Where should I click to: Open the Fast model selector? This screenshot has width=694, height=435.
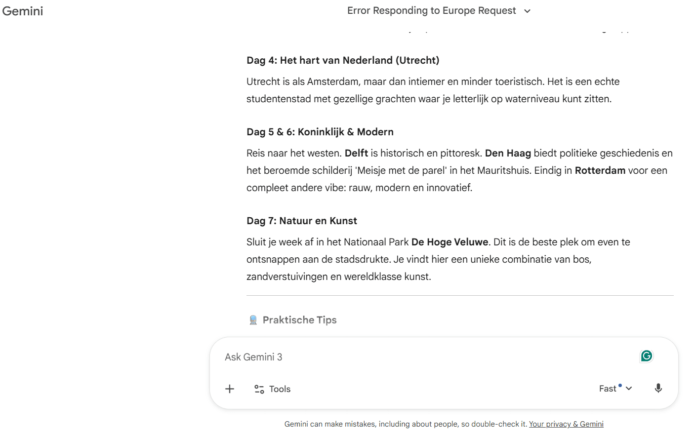[x=615, y=389]
